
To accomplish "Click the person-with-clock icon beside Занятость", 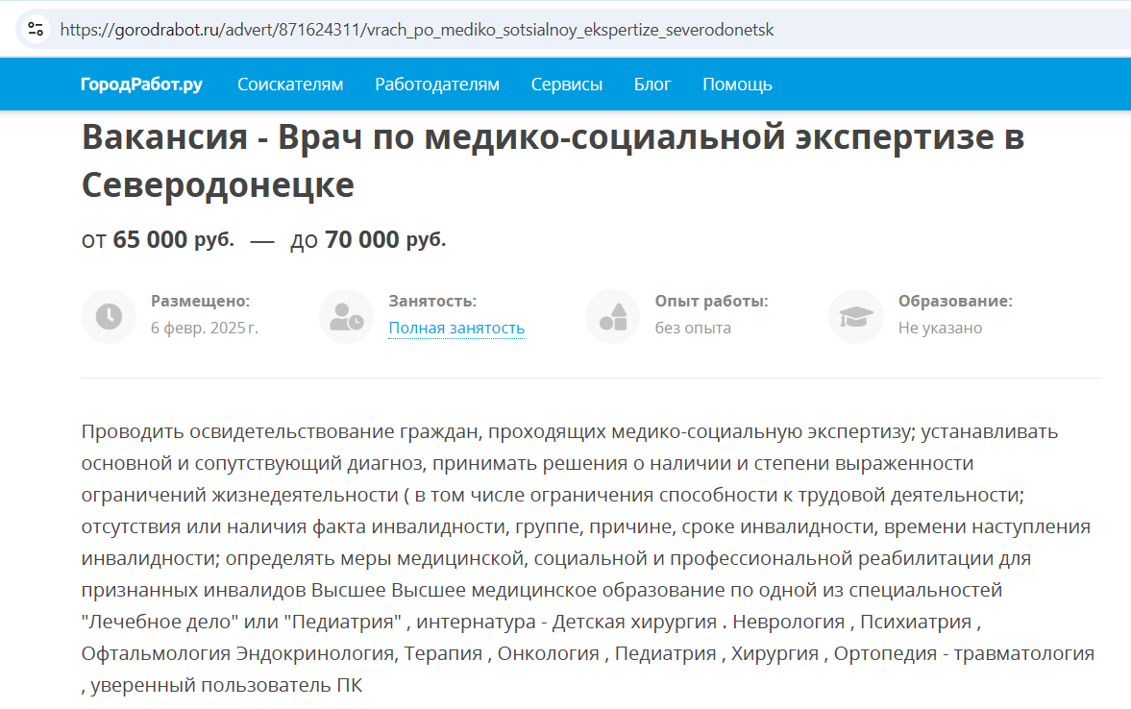I will 346,316.
